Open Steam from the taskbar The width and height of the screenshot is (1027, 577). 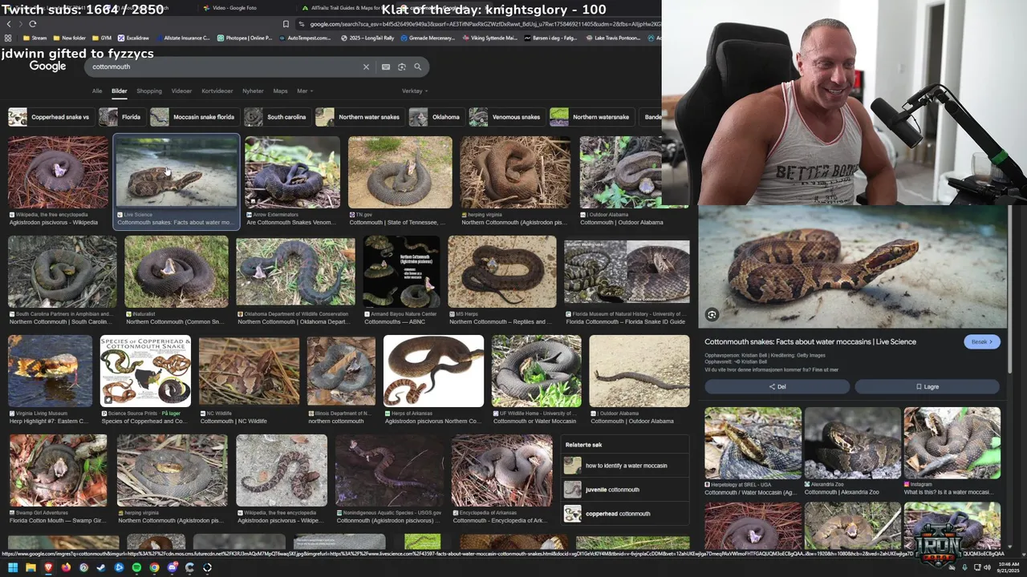pyautogui.click(x=101, y=567)
